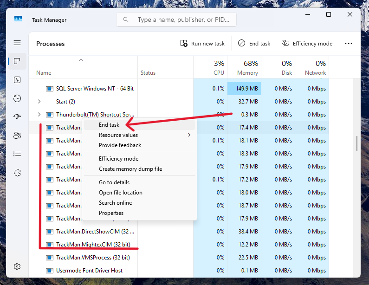Screen dimensions: 369x285
Task: Select TrackMan.MightexCIM (32 bit) row name
Action: pos(93,245)
